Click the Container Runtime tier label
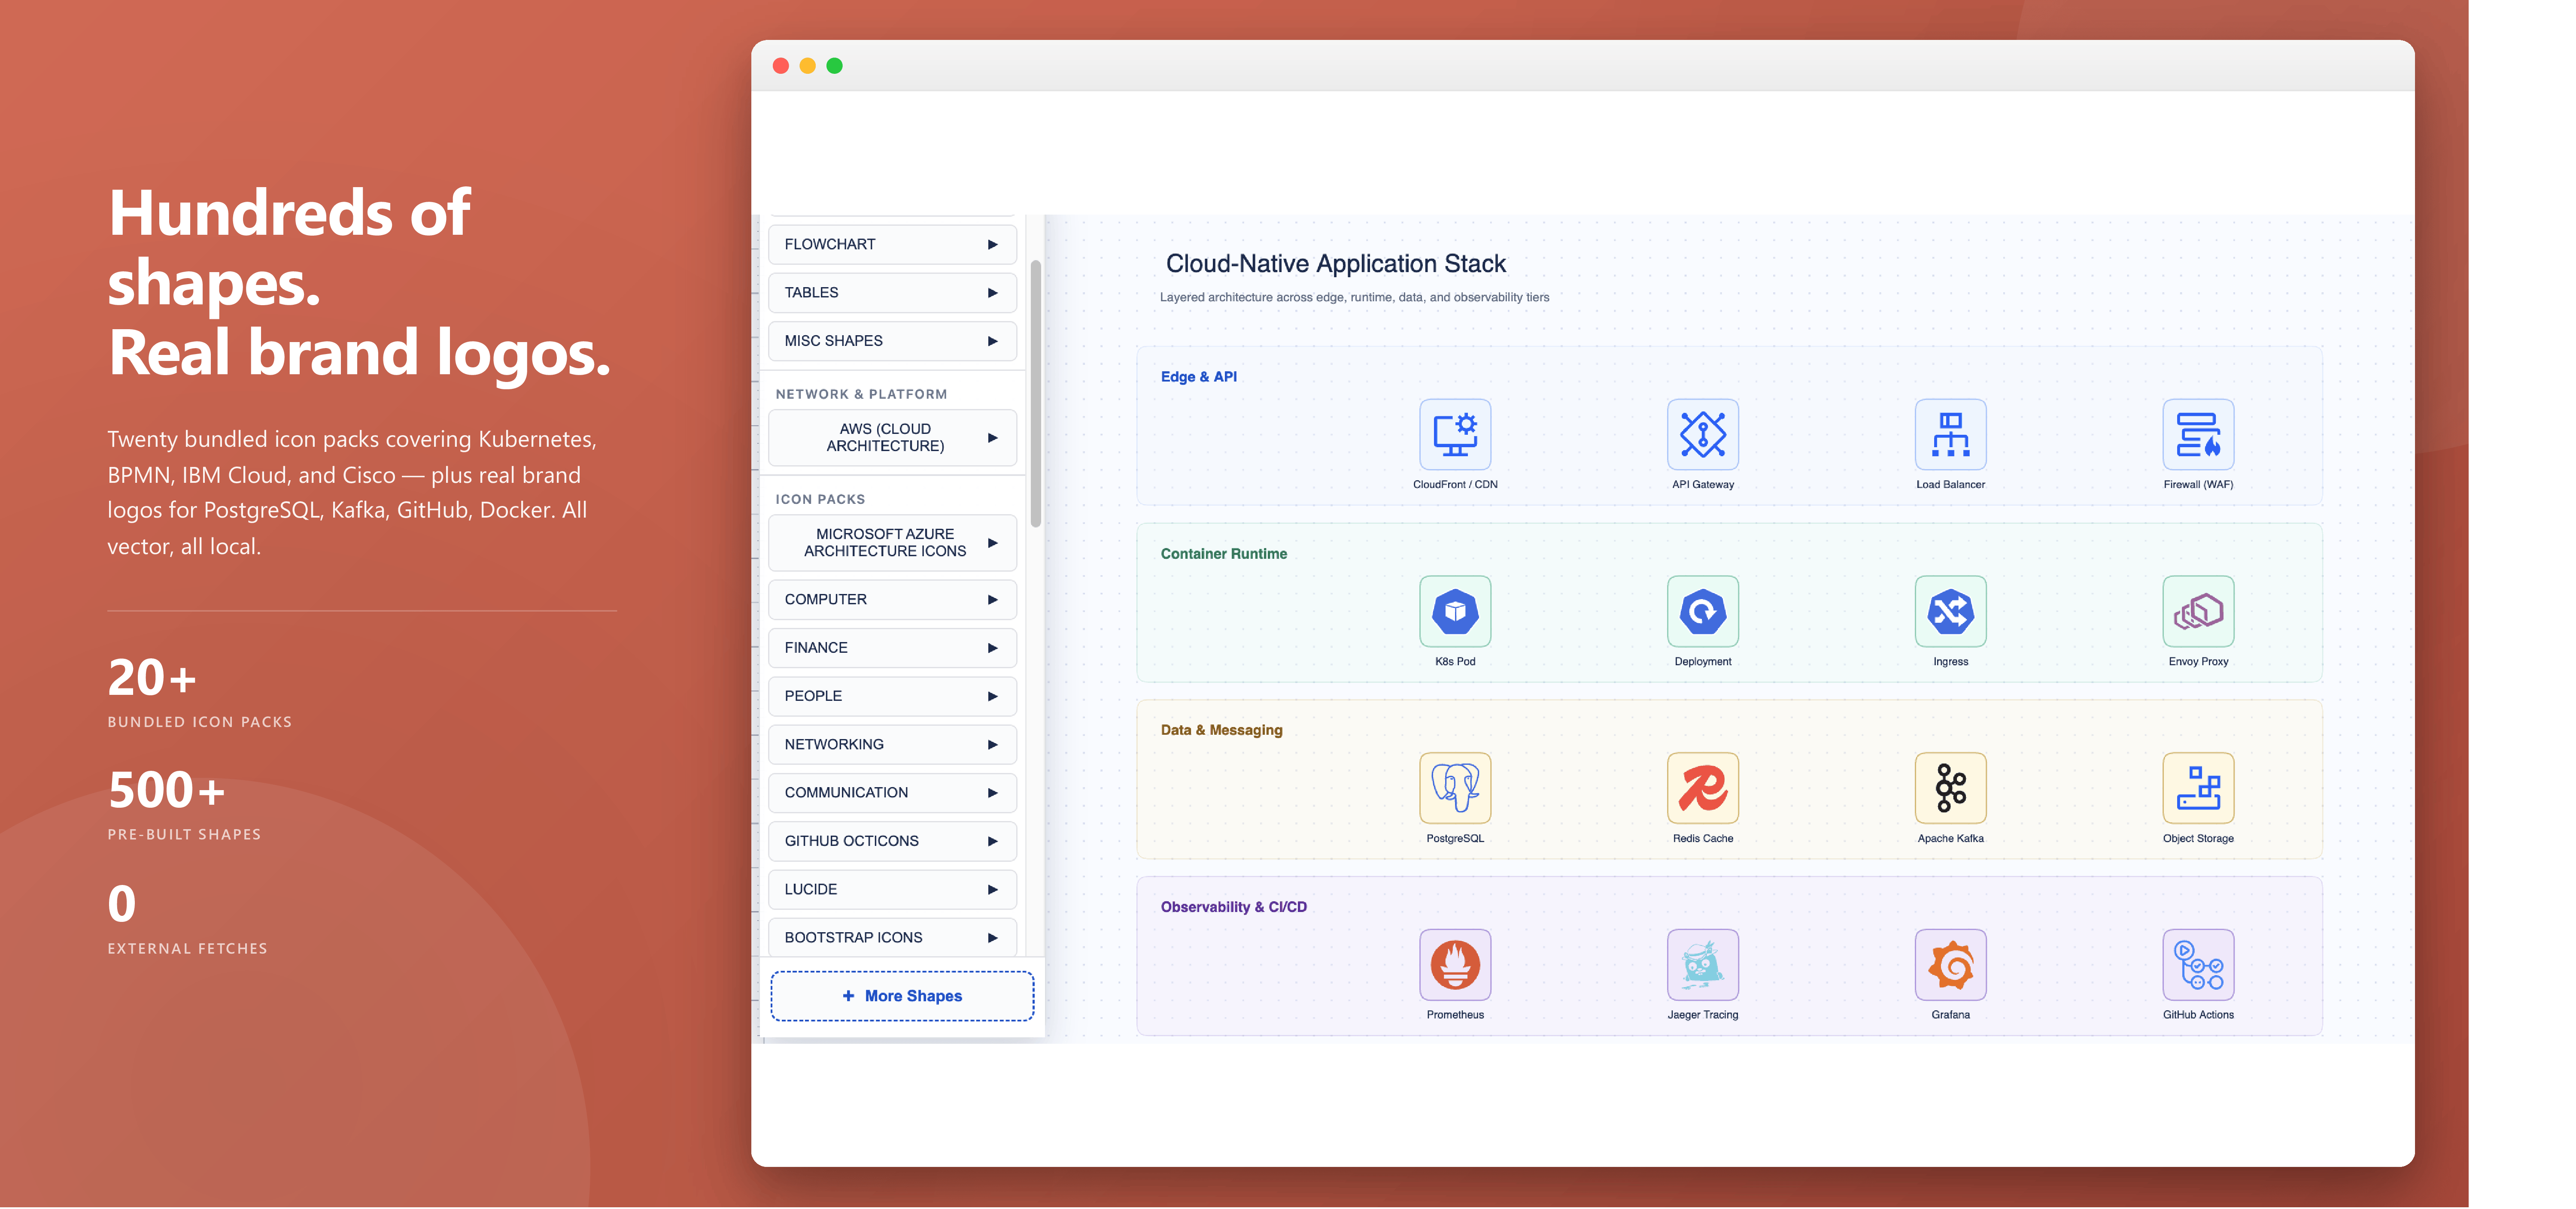The image size is (2576, 1209). pyautogui.click(x=1223, y=554)
